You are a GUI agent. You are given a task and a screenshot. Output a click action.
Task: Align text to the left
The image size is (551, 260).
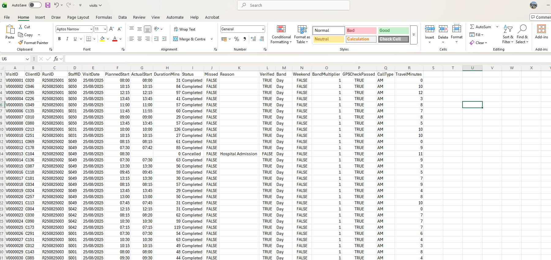132,39
